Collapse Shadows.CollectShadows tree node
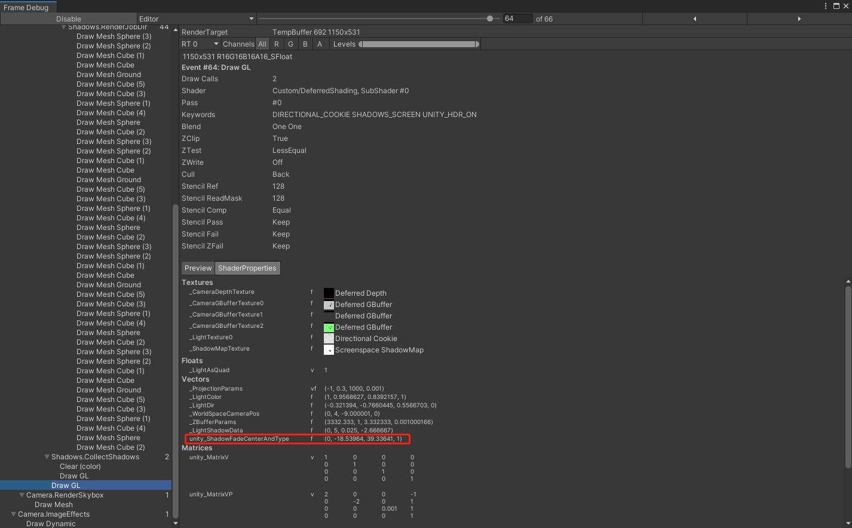Screen dimensions: 852x528 47,457
